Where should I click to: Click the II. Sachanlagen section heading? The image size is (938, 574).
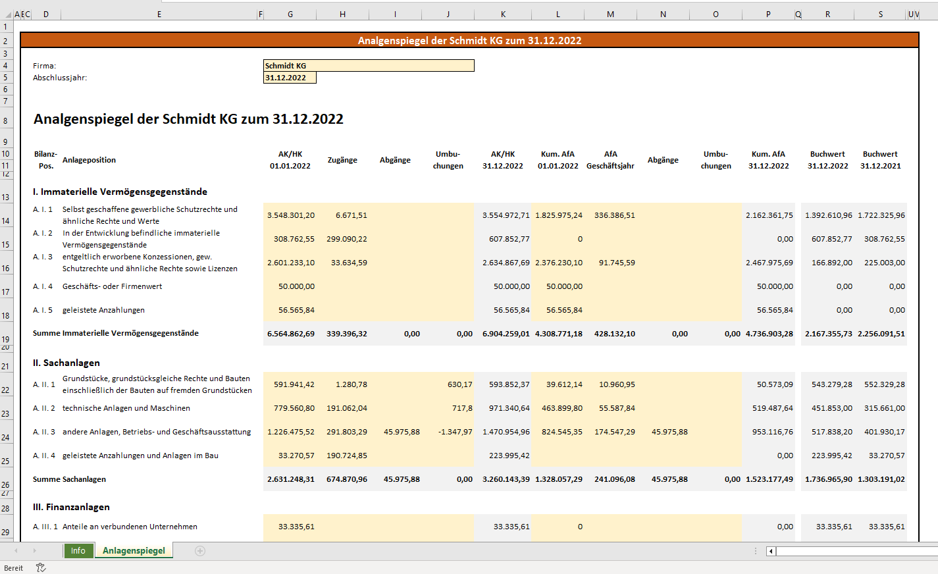(66, 363)
